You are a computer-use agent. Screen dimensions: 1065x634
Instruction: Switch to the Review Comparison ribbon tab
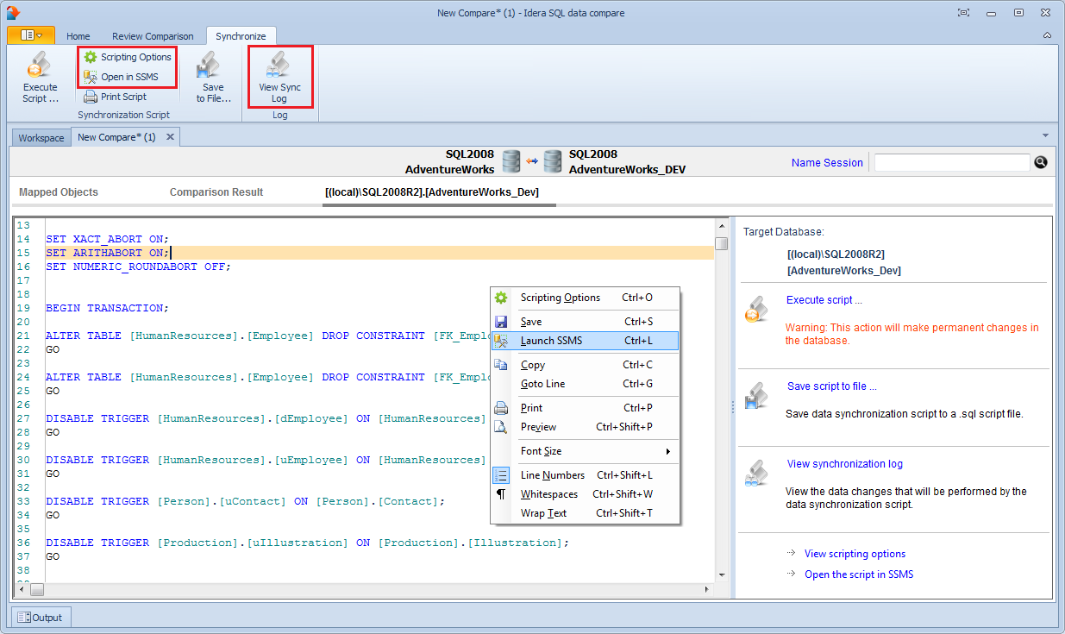pyautogui.click(x=153, y=36)
